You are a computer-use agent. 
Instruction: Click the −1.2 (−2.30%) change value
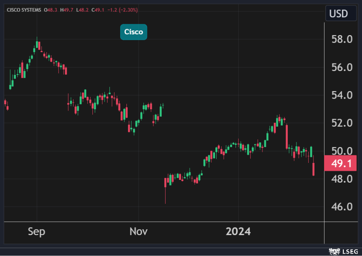123,10
